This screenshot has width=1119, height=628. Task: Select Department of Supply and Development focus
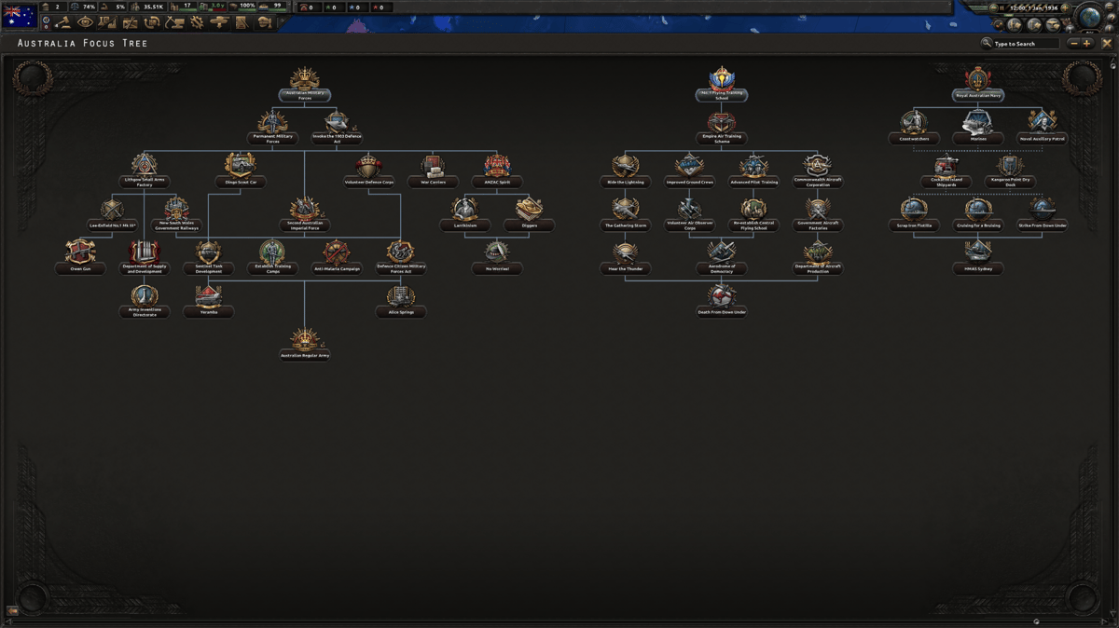click(x=145, y=257)
